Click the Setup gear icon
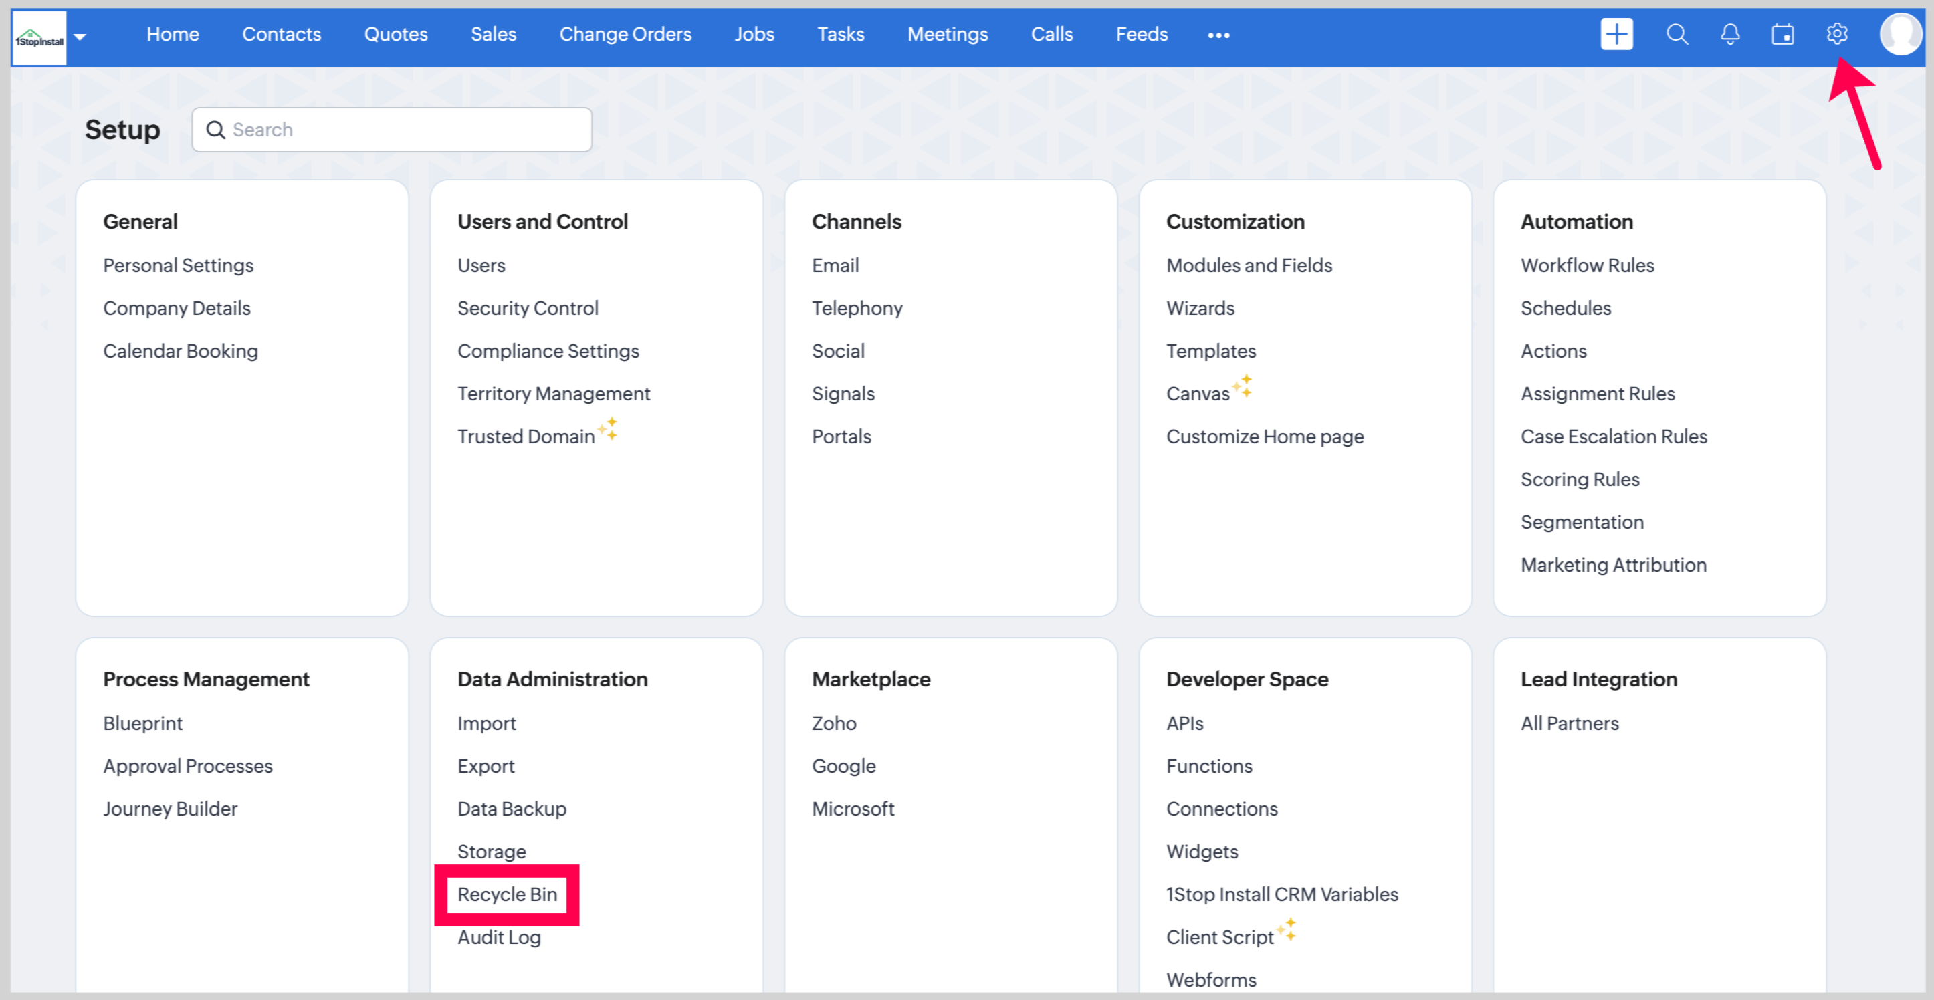This screenshot has width=1934, height=1000. coord(1836,34)
